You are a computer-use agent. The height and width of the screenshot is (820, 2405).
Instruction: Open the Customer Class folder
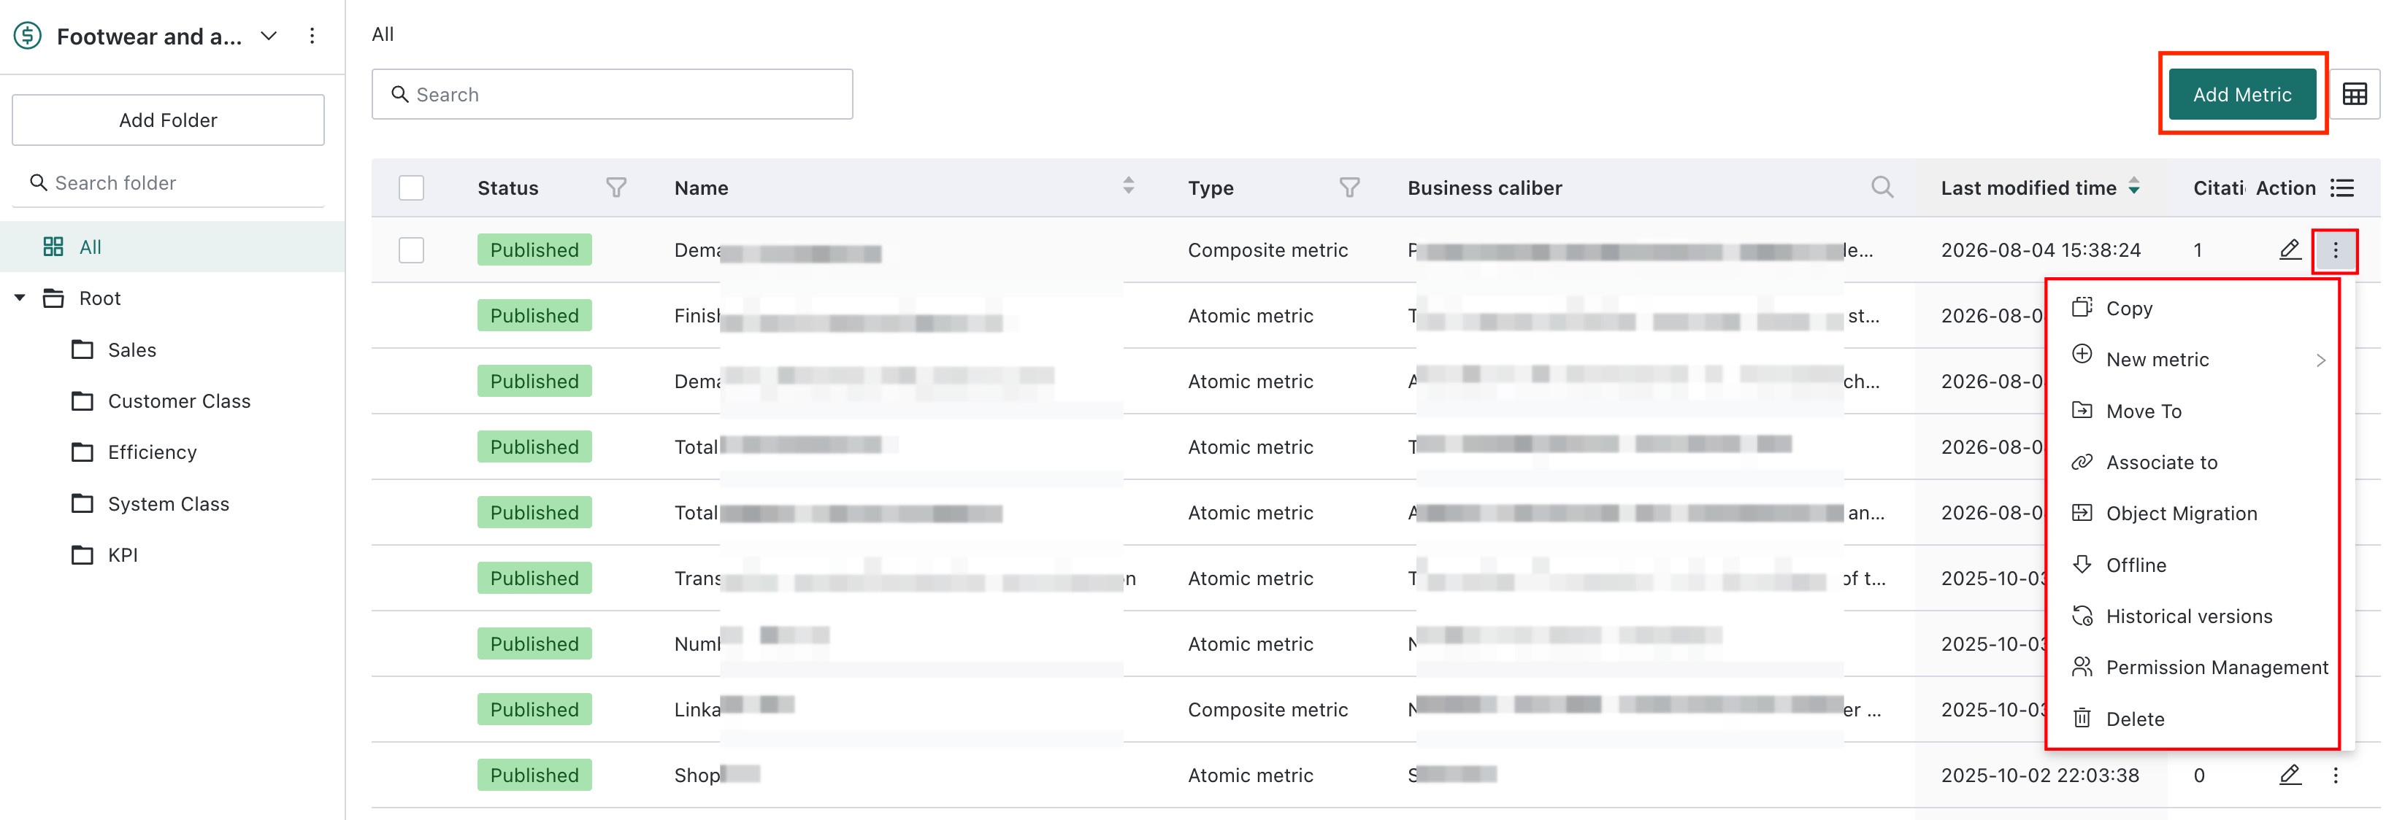tap(180, 401)
